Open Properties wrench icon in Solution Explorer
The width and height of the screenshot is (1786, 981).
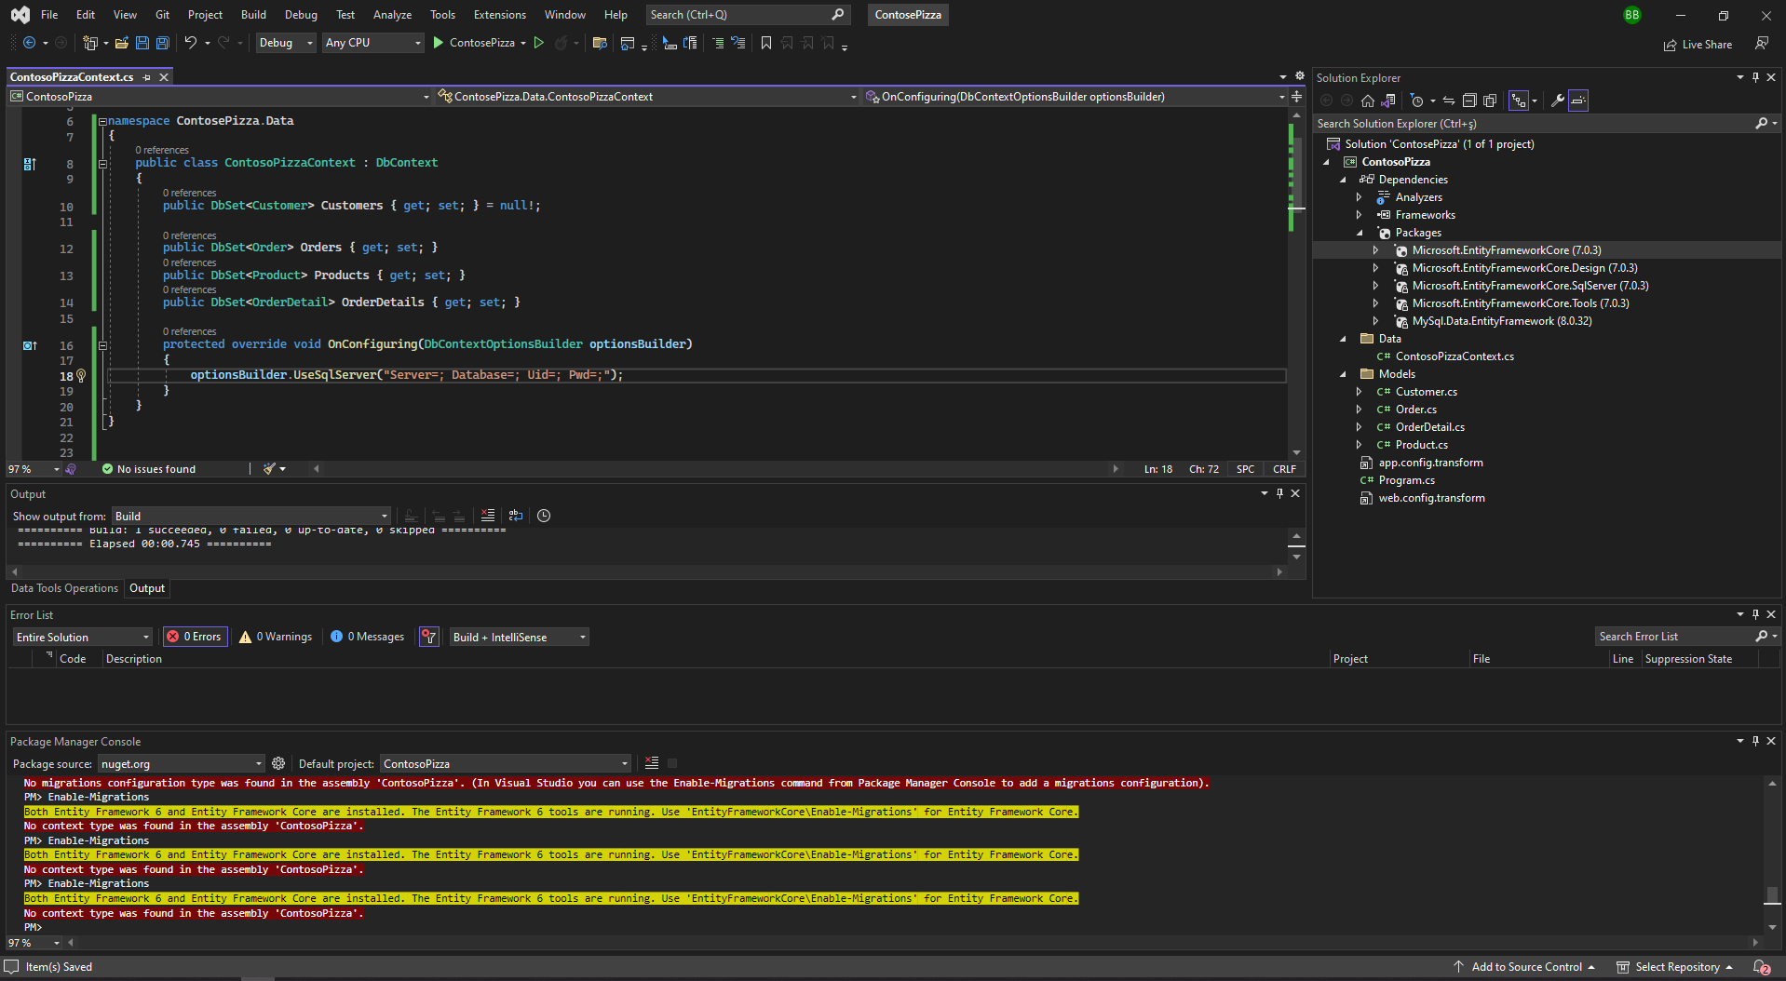coord(1557,101)
